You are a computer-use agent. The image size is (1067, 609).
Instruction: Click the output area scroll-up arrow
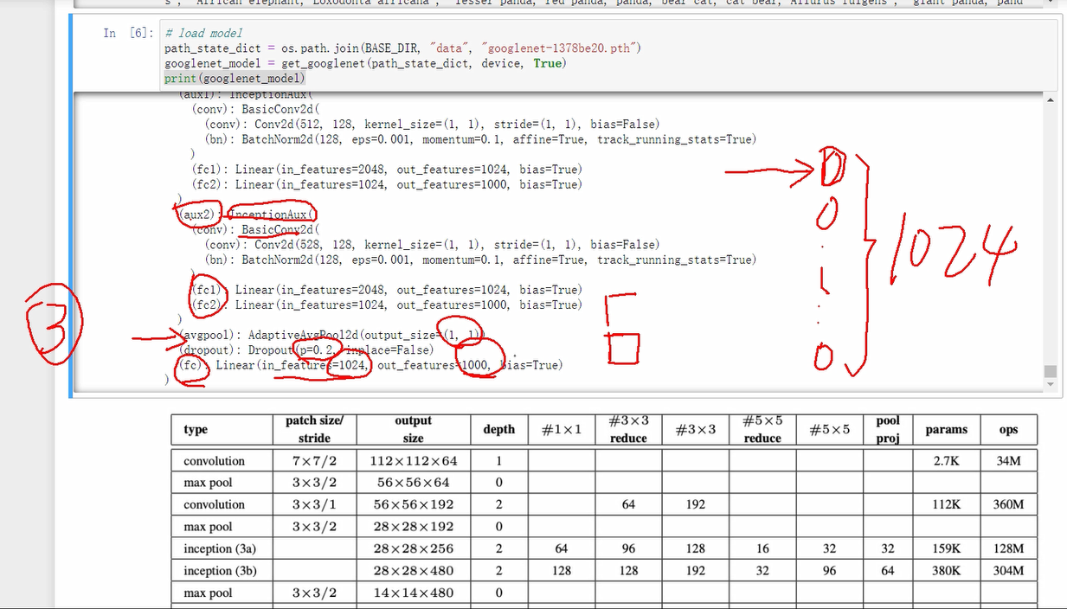[x=1051, y=100]
